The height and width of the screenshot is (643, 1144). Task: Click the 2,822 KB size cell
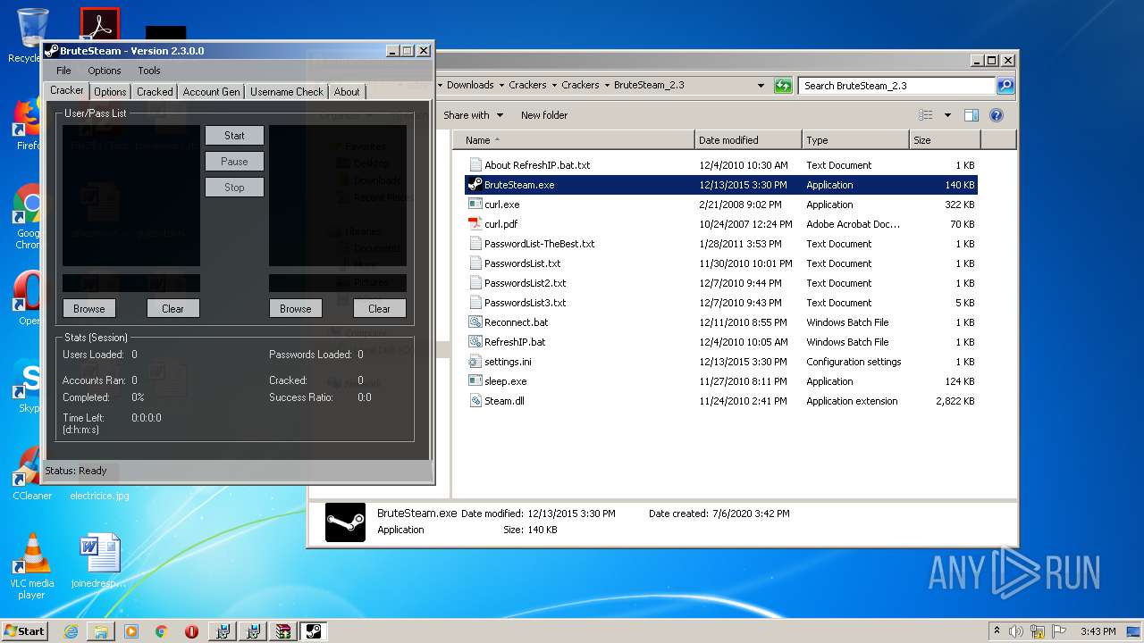point(956,401)
